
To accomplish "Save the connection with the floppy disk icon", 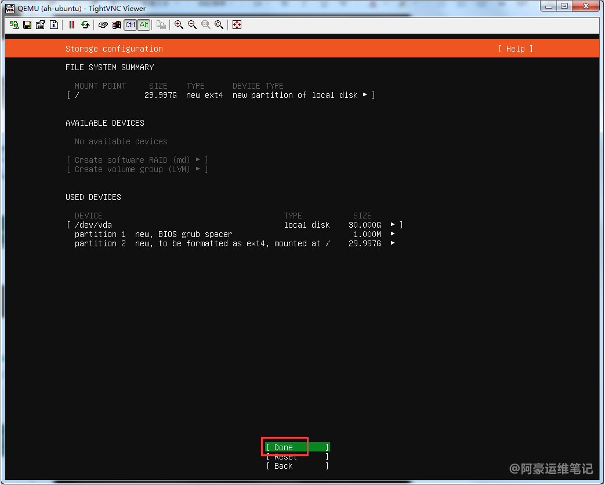I will point(27,25).
